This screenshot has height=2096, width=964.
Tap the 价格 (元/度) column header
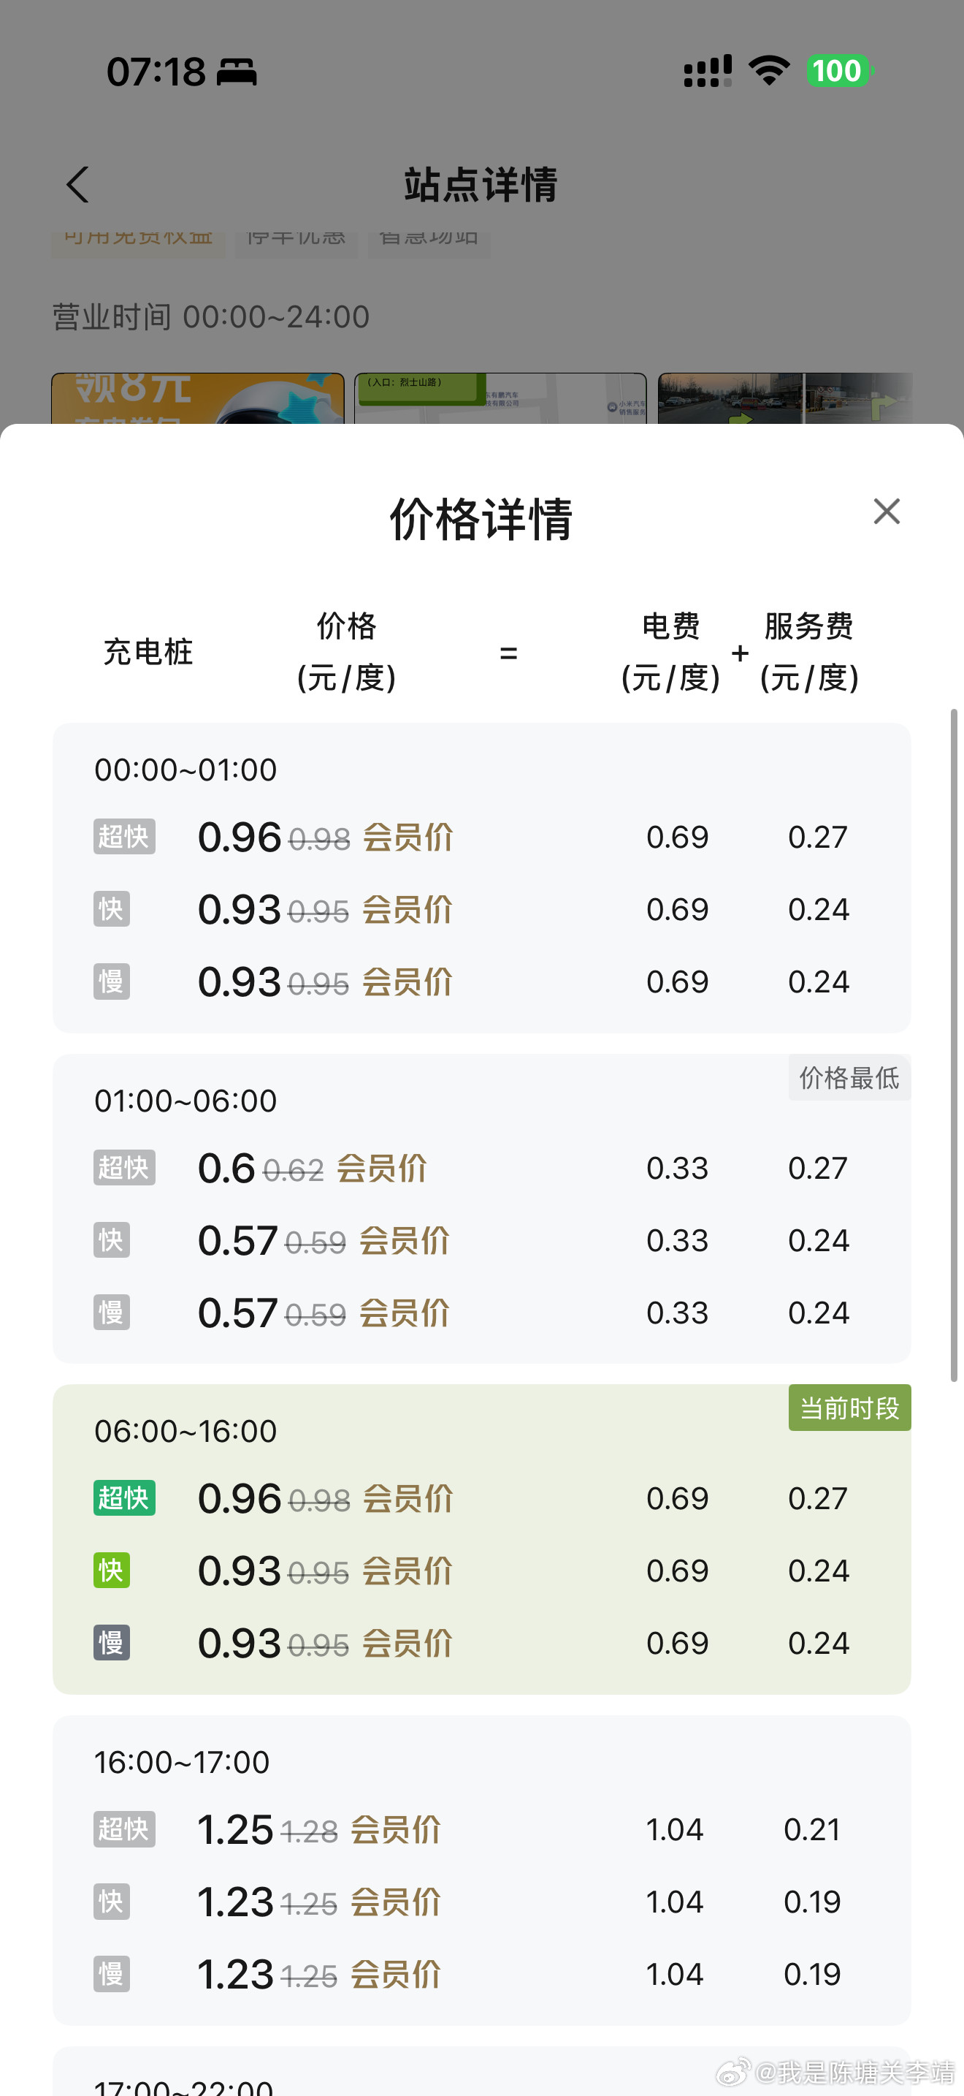(346, 652)
